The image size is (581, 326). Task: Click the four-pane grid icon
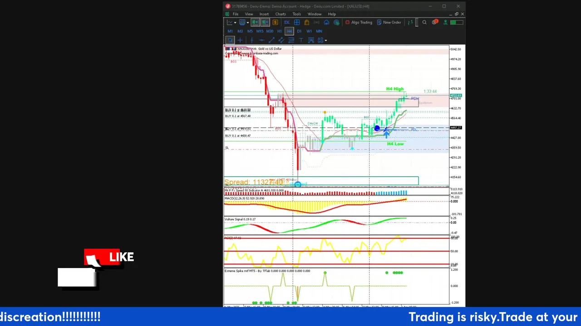[297, 22]
